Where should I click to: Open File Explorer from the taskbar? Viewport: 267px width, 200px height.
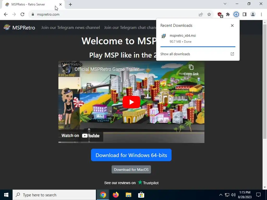point(128,195)
